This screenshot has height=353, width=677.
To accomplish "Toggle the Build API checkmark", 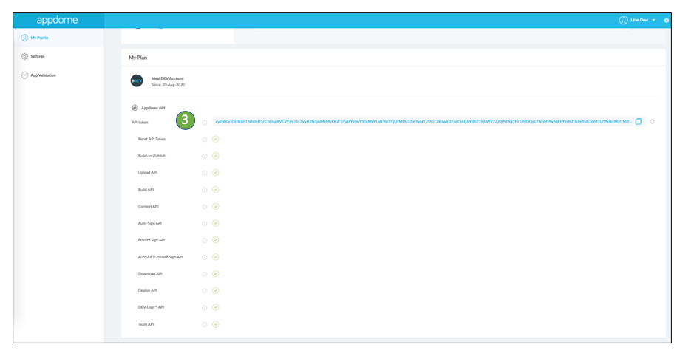I will pyautogui.click(x=216, y=189).
